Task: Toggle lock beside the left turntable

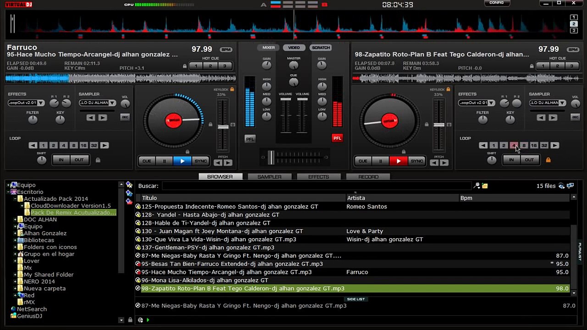Action: point(210,124)
